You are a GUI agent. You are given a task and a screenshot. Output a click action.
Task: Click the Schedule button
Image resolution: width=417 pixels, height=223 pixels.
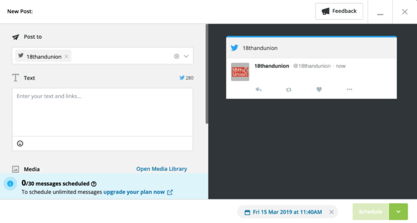[371, 212]
